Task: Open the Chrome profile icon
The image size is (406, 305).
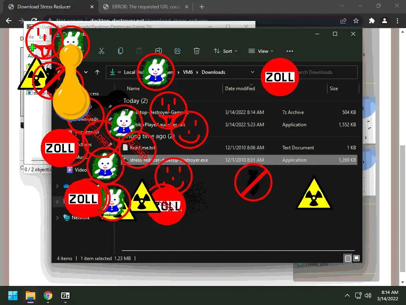Action: (x=385, y=21)
